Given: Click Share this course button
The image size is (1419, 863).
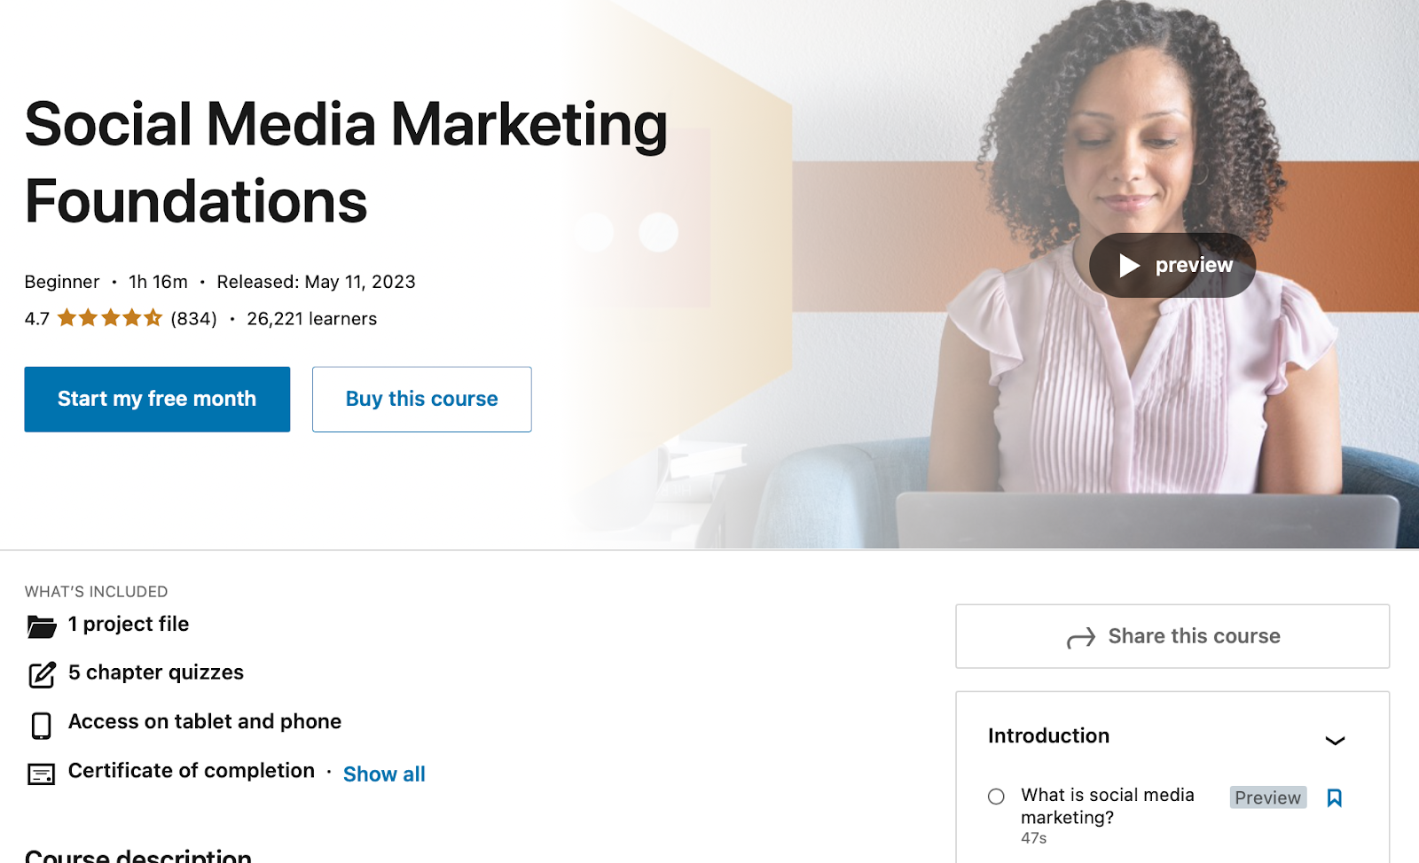Looking at the screenshot, I should coord(1172,636).
